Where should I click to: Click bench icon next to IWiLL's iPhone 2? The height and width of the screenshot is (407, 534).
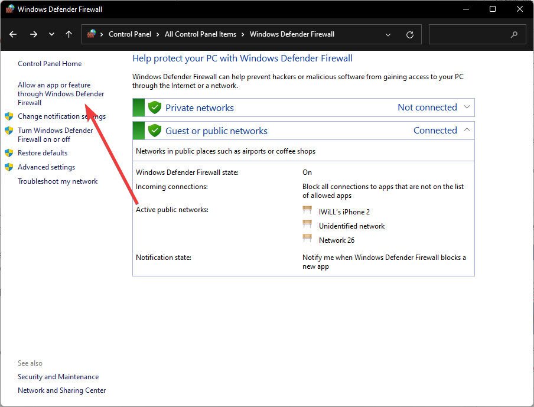coord(307,210)
